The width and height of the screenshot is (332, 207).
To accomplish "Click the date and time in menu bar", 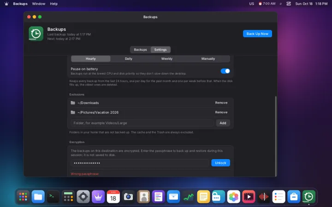I will (311, 4).
